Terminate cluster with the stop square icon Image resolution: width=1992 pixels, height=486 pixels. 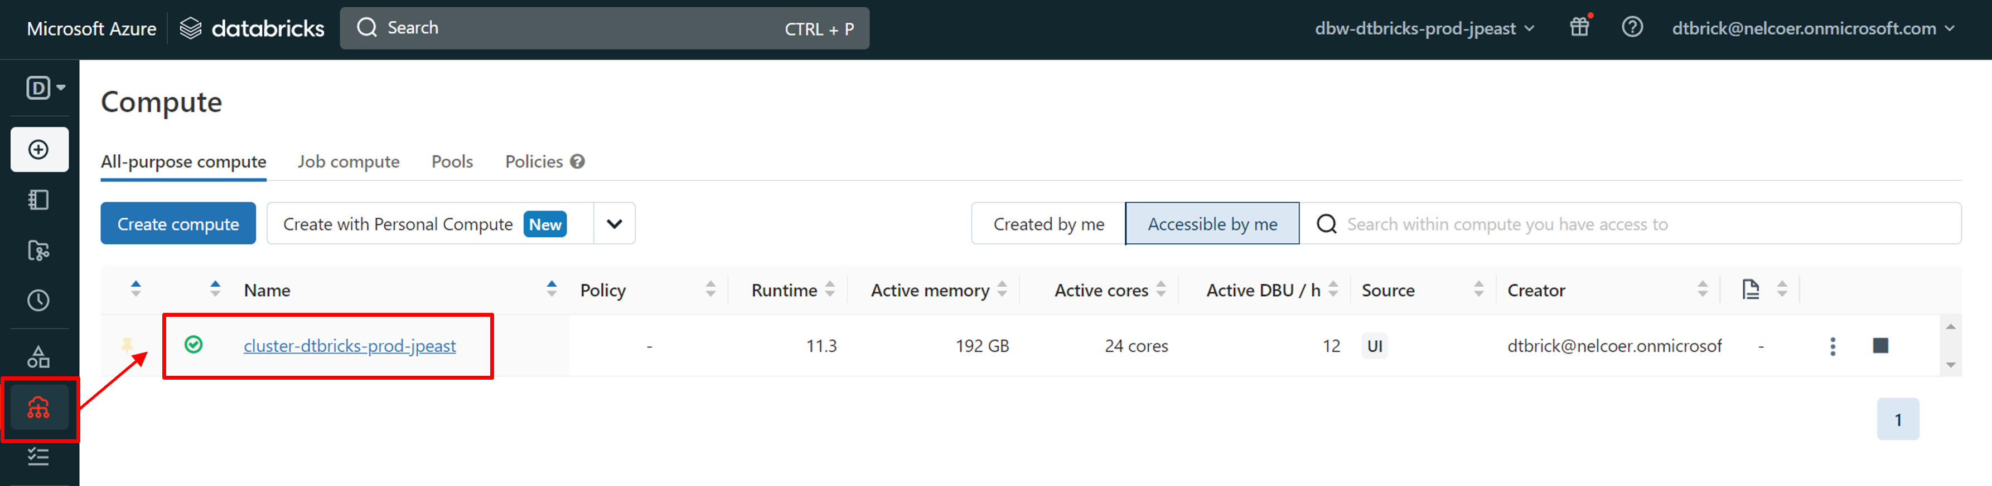click(x=1880, y=346)
